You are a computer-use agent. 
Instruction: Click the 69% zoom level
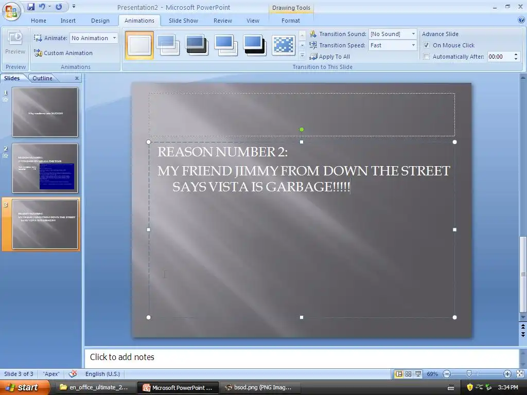[432, 374]
